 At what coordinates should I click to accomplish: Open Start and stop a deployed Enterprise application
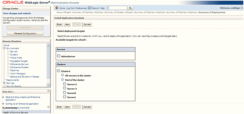click(23, 98)
